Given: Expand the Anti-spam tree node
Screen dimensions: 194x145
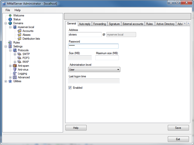Looking at the screenshot, I should click(10, 66).
